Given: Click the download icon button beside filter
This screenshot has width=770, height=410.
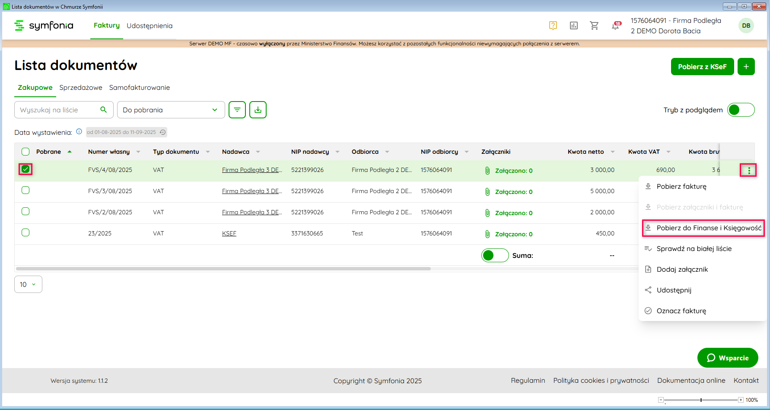Looking at the screenshot, I should [258, 110].
